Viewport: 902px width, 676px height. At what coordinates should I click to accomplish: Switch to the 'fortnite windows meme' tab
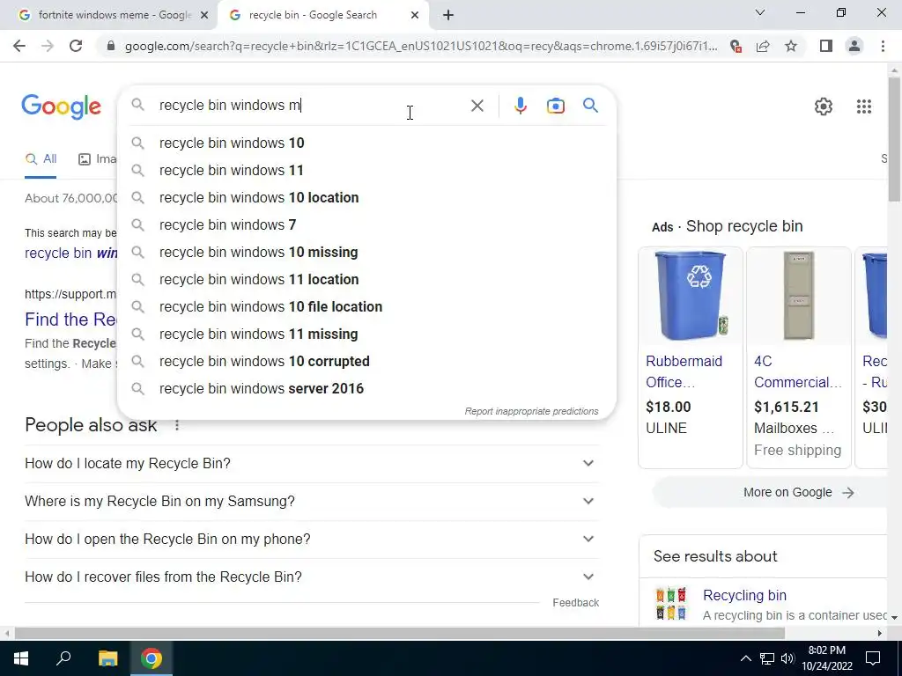(x=108, y=16)
